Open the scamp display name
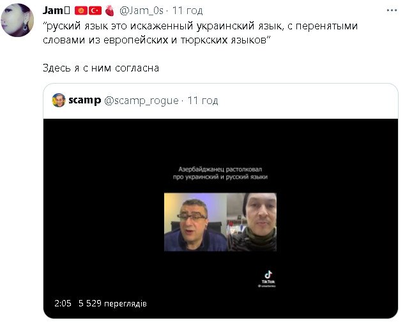Screen dimensions: 405x323 [84, 100]
